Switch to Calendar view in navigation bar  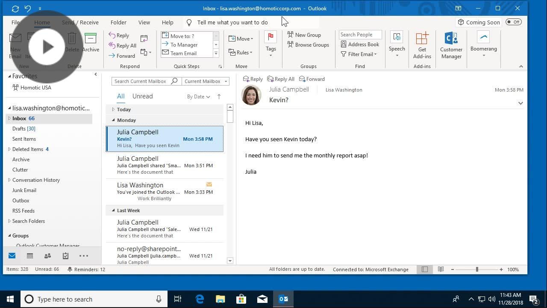[x=30, y=256]
